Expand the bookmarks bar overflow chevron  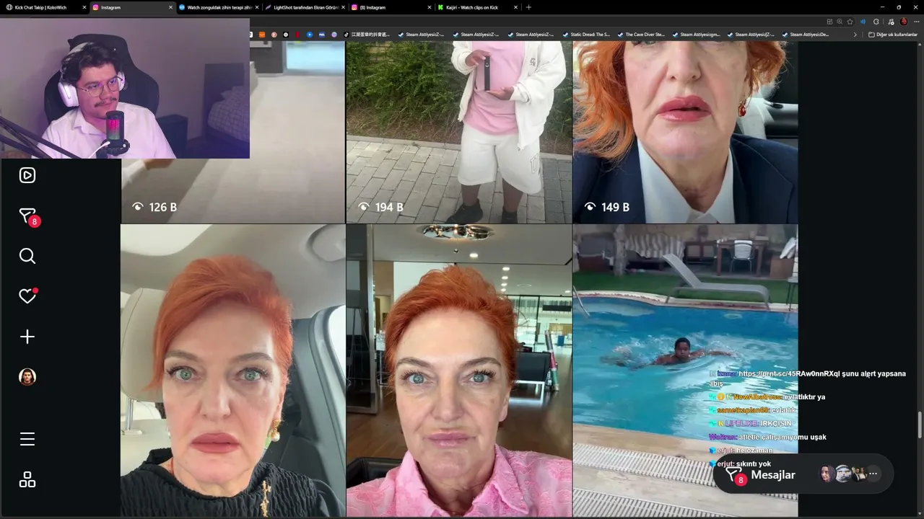[x=855, y=35]
